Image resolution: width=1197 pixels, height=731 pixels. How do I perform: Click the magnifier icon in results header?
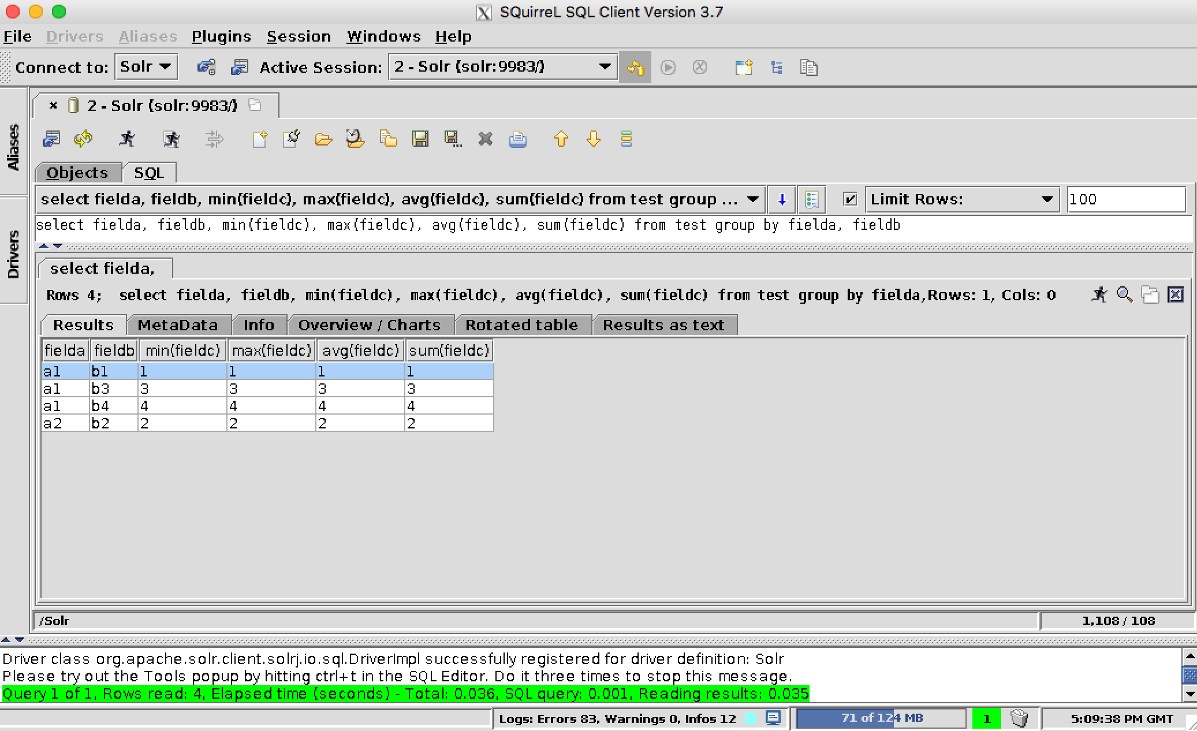coord(1124,294)
